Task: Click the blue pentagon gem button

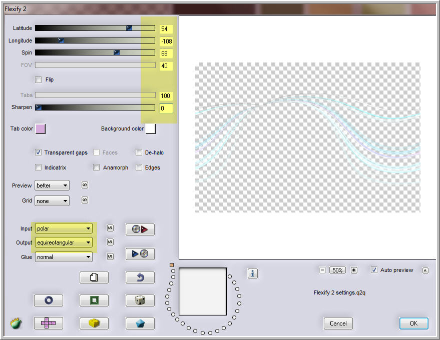Action: tap(140, 323)
